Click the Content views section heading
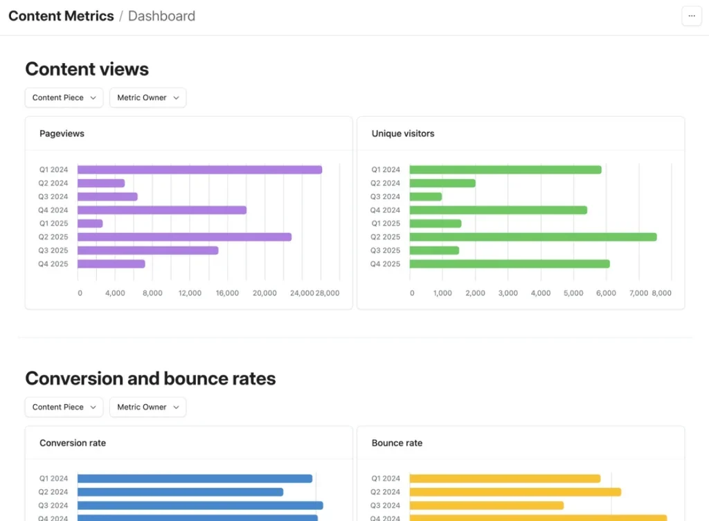Image resolution: width=709 pixels, height=521 pixels. pos(87,69)
